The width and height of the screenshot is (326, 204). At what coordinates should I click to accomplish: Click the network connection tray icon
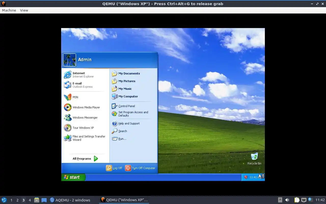[304, 200]
